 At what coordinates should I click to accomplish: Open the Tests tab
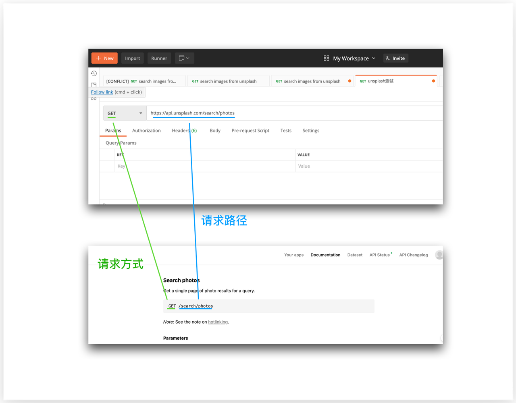[286, 131]
